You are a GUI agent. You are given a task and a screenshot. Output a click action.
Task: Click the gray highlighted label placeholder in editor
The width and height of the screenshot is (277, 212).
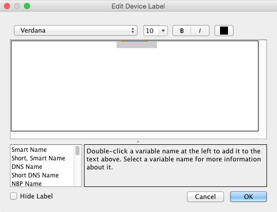[136, 45]
